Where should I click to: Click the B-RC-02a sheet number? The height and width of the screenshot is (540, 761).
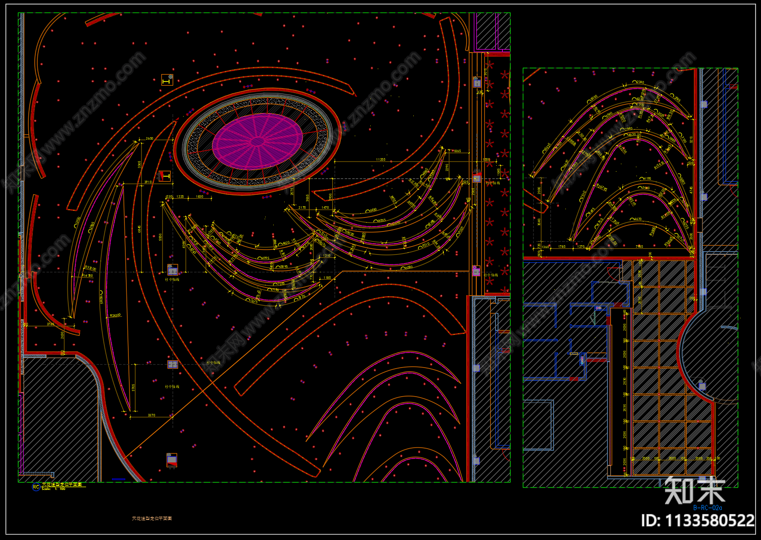click(708, 508)
